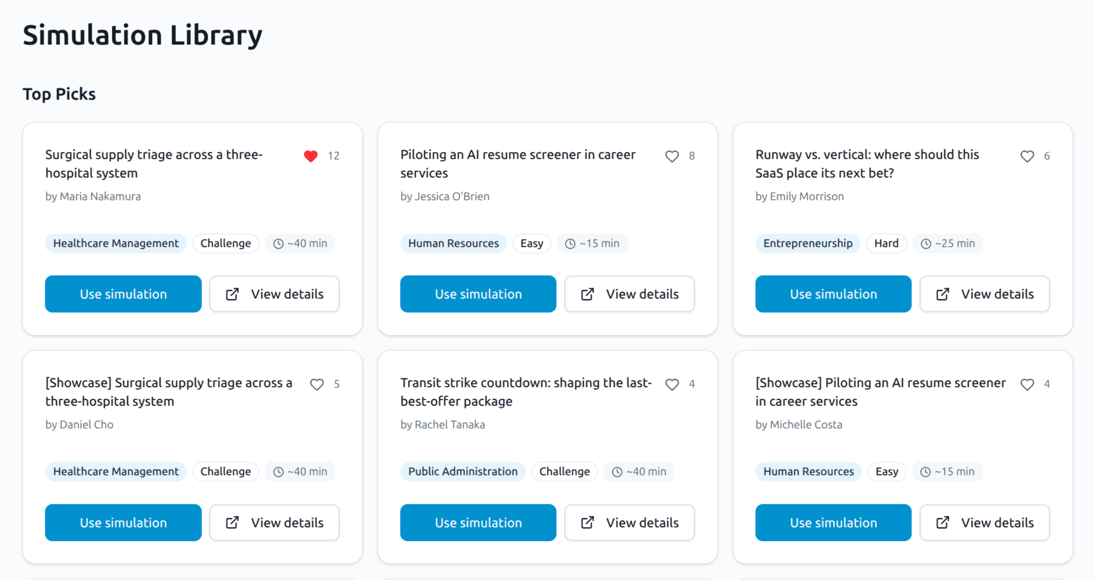Click the clock icon on the AI resume screener card

(x=570, y=243)
